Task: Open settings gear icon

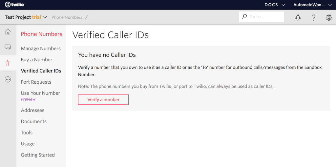Action: click(x=329, y=17)
